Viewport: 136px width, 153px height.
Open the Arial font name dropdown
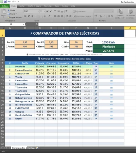pyautogui.click(x=38, y=11)
